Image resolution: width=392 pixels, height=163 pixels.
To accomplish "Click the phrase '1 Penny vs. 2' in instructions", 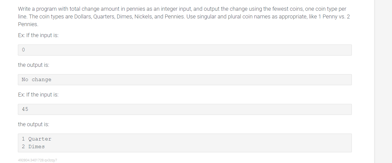I will tap(333, 16).
